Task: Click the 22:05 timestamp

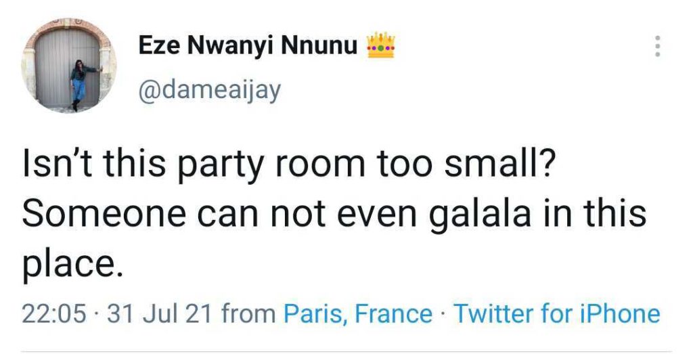Action: [54, 314]
